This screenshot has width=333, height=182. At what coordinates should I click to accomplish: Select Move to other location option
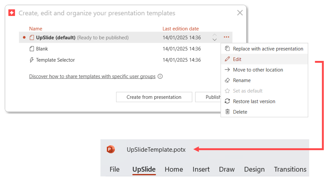[x=257, y=70]
